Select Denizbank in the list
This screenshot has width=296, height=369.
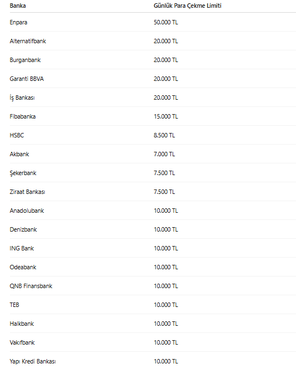[x=23, y=229]
